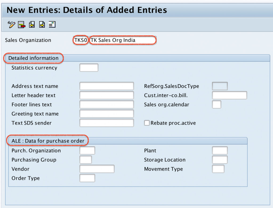Select the Delete entry toolbar icon
The image size is (273, 208).
21,24
